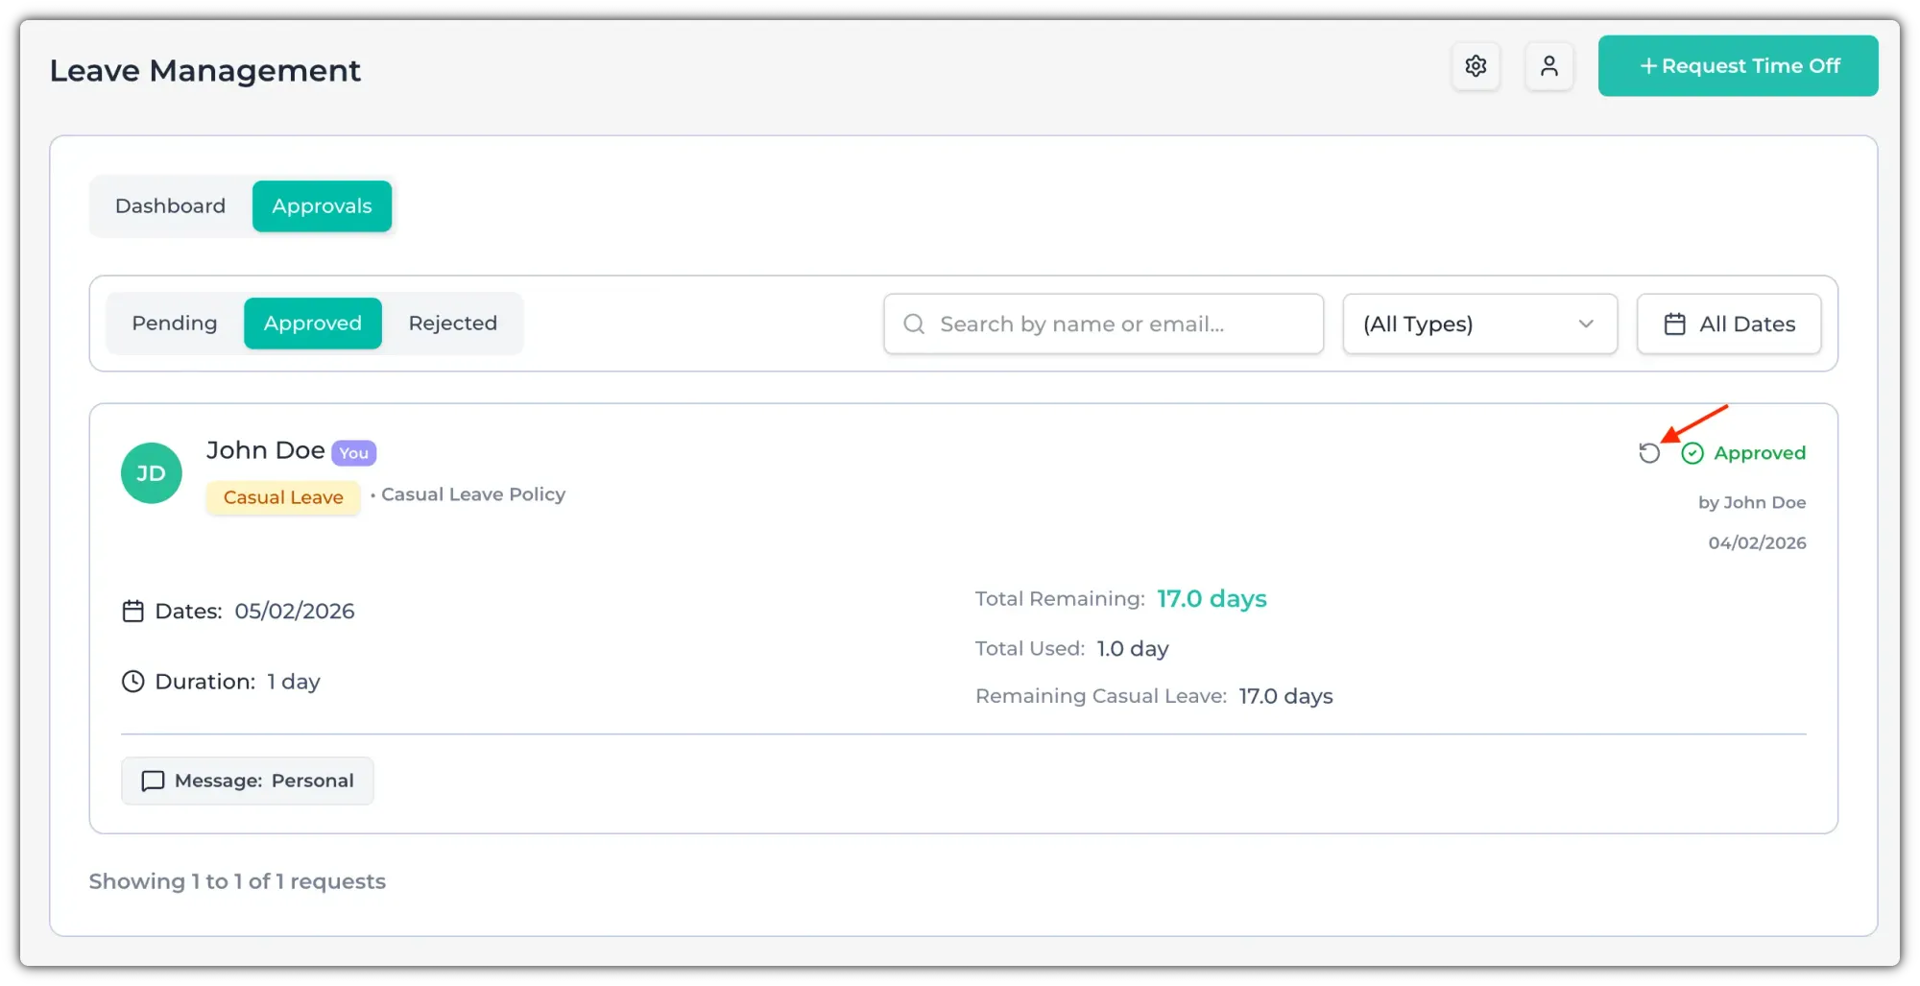Select the Approvals tab

(322, 206)
